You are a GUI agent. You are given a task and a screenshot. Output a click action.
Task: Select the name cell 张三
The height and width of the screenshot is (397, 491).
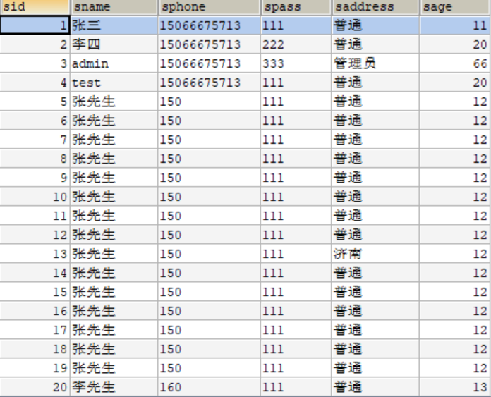point(114,25)
